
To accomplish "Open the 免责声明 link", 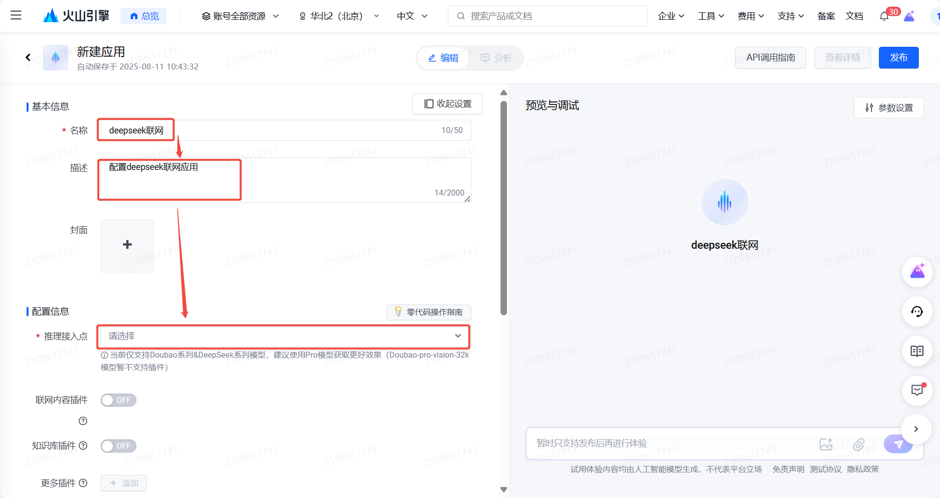I will [x=788, y=469].
